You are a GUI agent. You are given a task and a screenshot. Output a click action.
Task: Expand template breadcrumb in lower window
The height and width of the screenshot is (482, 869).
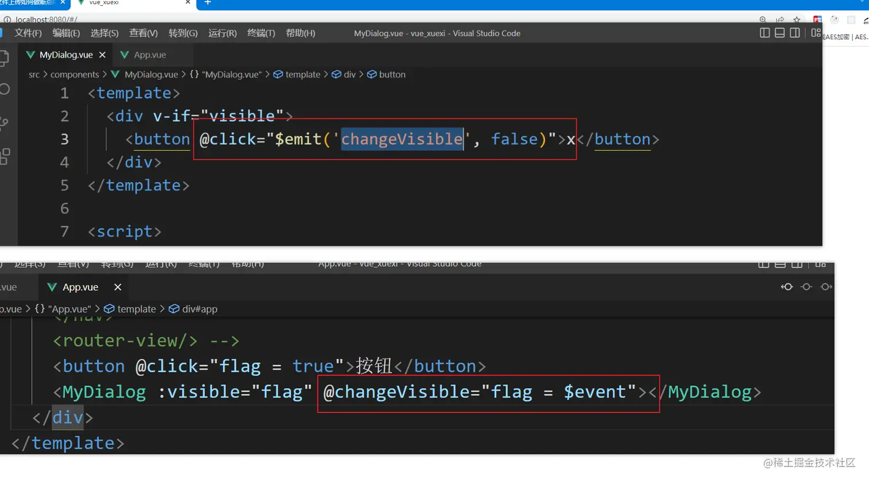click(130, 309)
